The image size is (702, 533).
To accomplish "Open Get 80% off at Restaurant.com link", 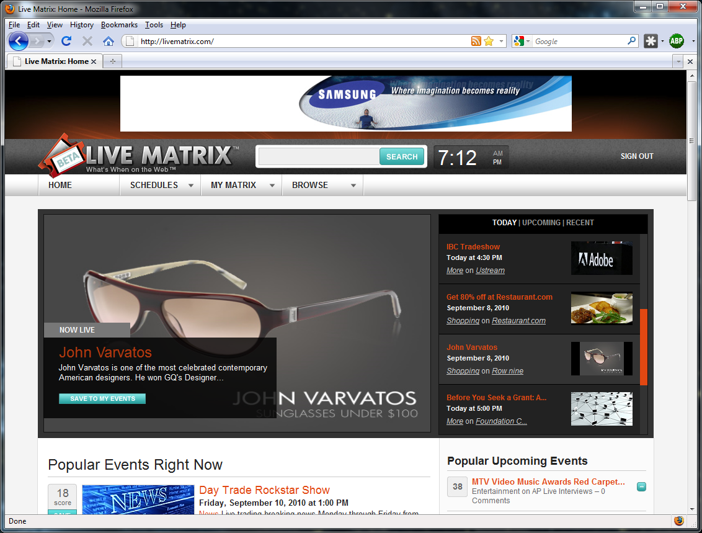I will click(x=499, y=297).
